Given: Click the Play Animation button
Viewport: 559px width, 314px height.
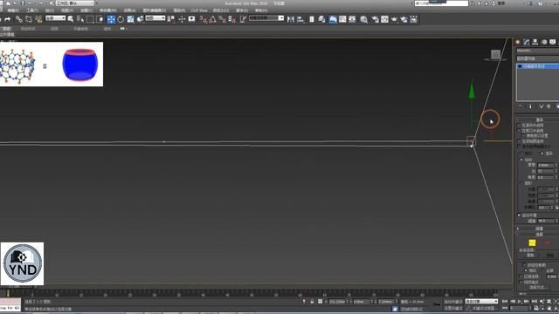Looking at the screenshot, I should coord(520,301).
